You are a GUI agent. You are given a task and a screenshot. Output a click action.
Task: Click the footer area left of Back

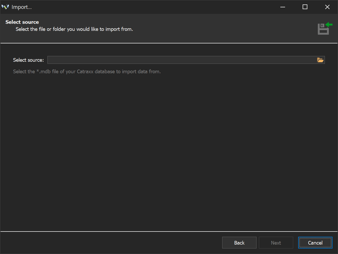(x=105, y=243)
